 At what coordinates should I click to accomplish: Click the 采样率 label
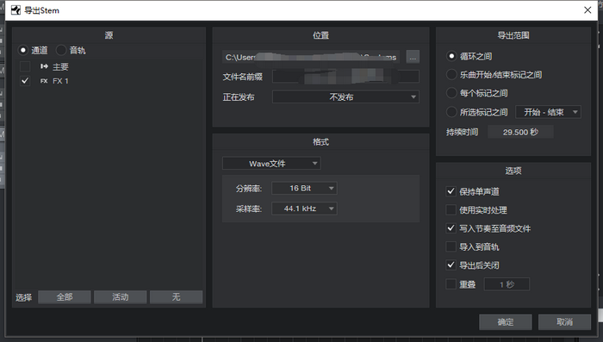pos(249,208)
